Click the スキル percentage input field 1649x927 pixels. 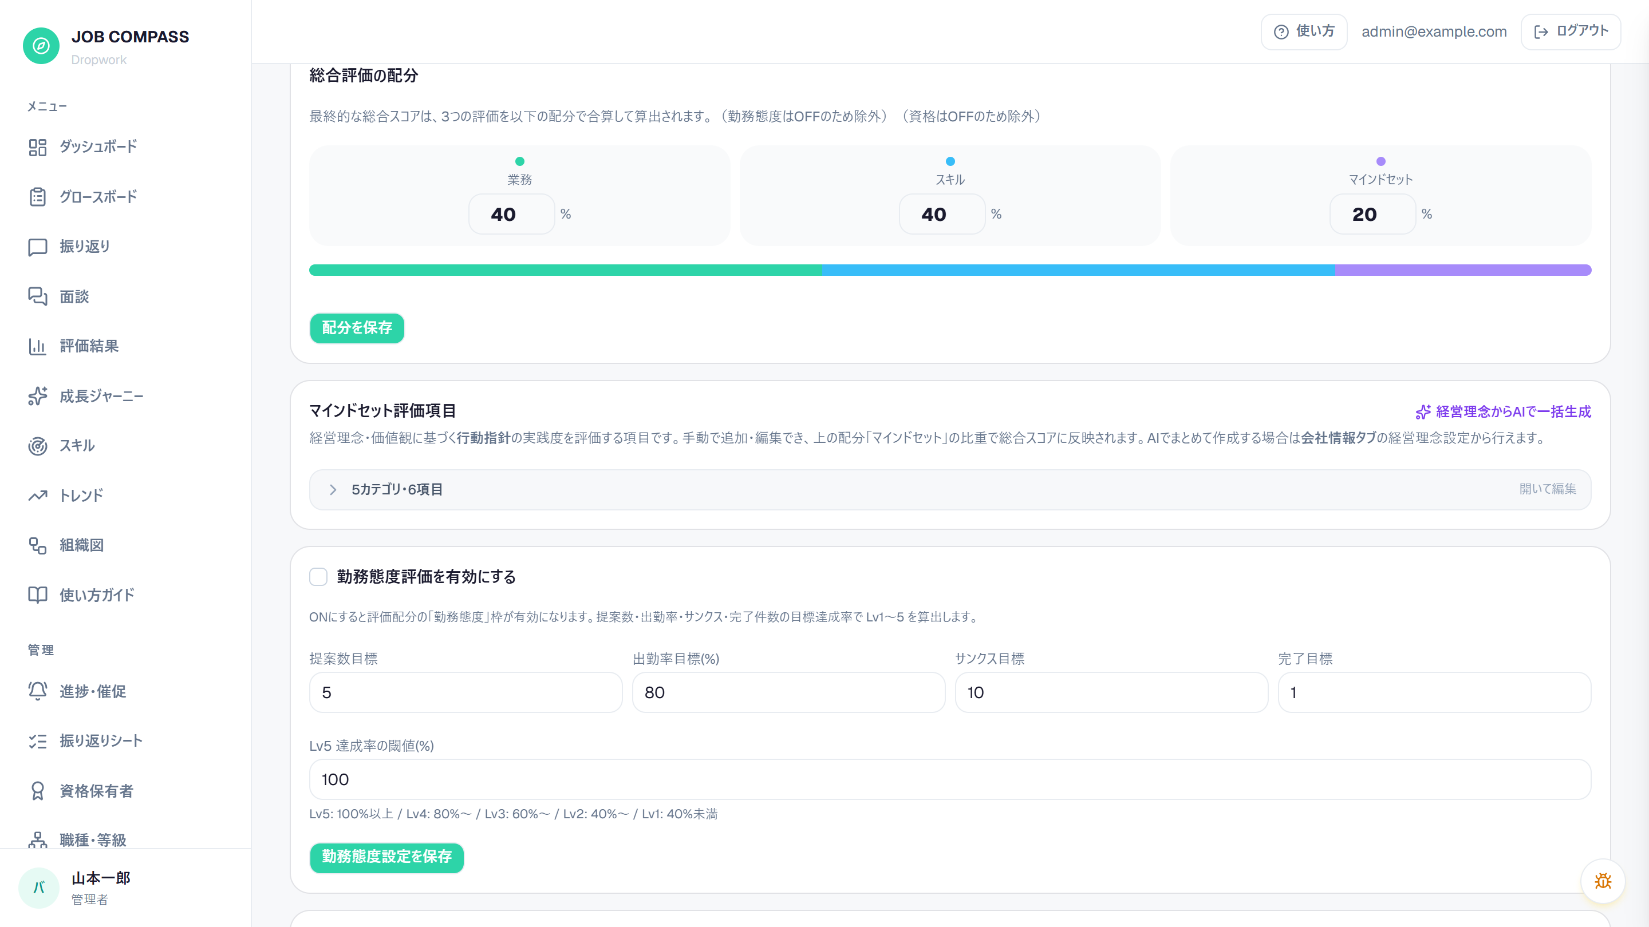point(942,215)
